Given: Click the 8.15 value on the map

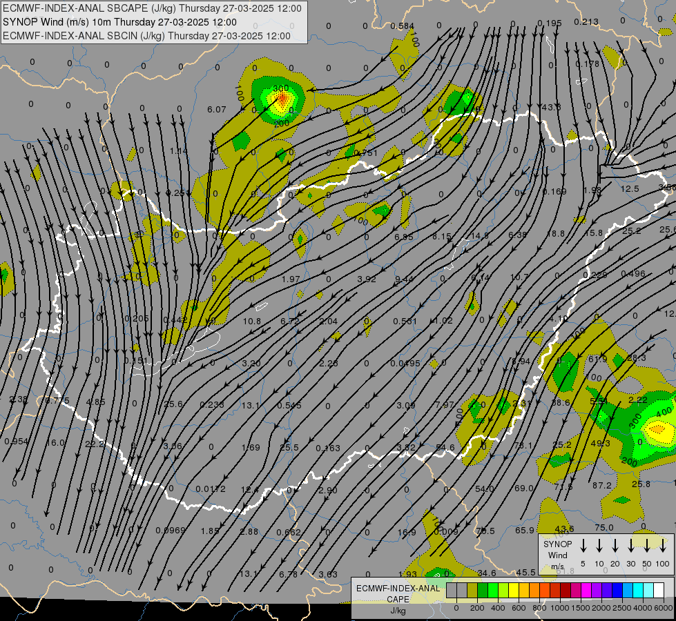Looking at the screenshot, I should point(442,236).
